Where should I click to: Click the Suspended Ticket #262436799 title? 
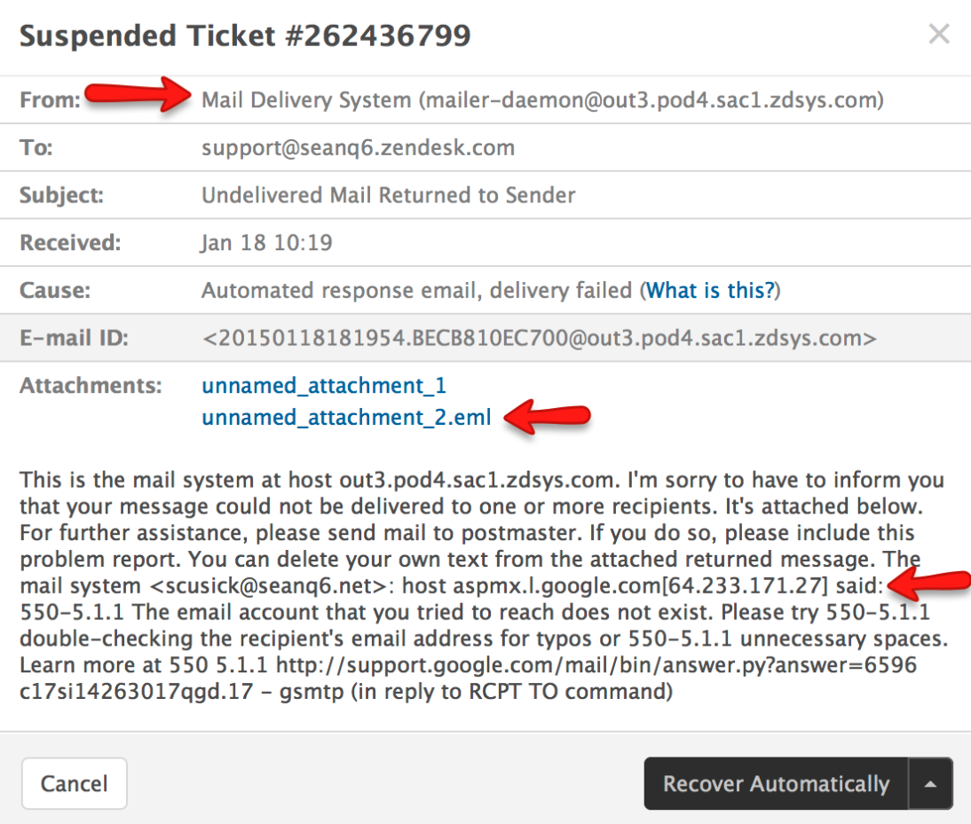click(245, 35)
